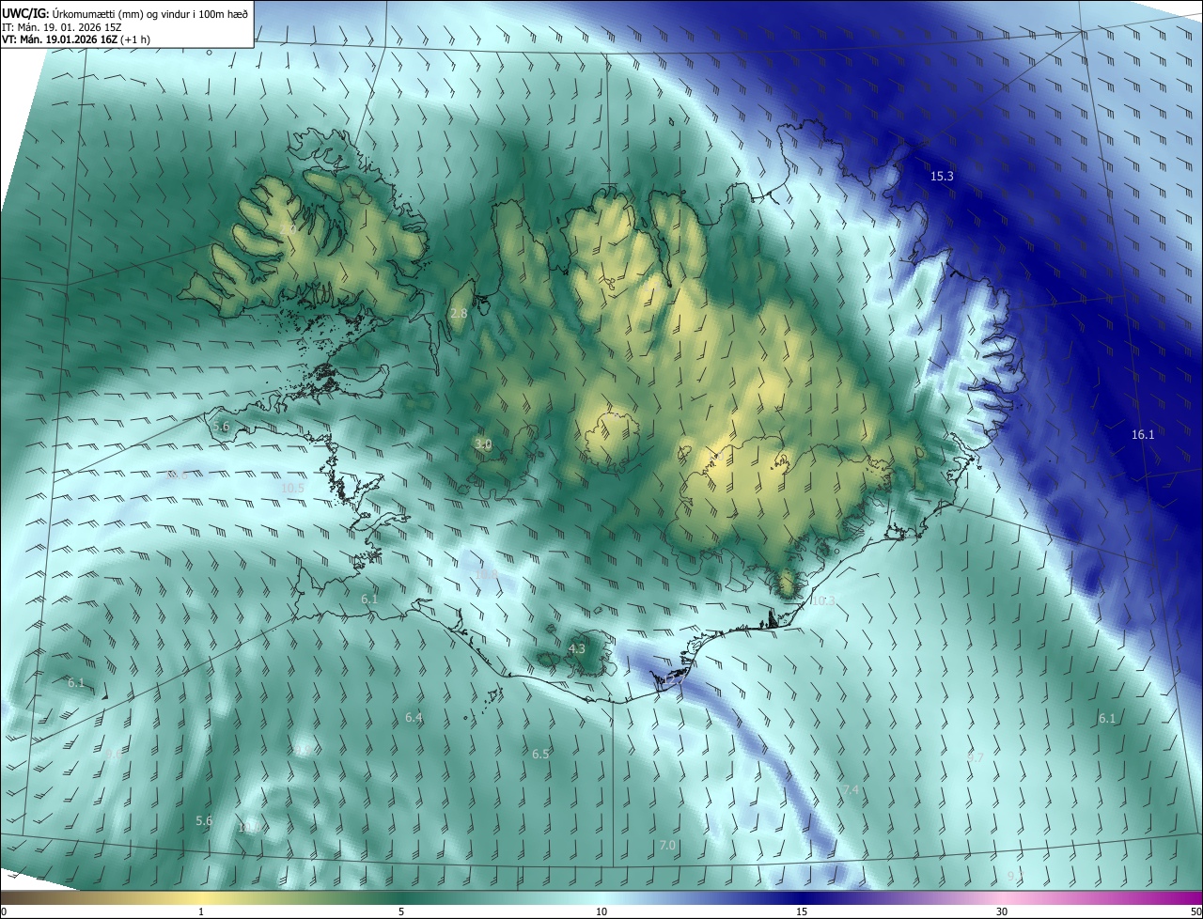
Task: Click the 2.8 value label on the map
Action: click(x=459, y=313)
